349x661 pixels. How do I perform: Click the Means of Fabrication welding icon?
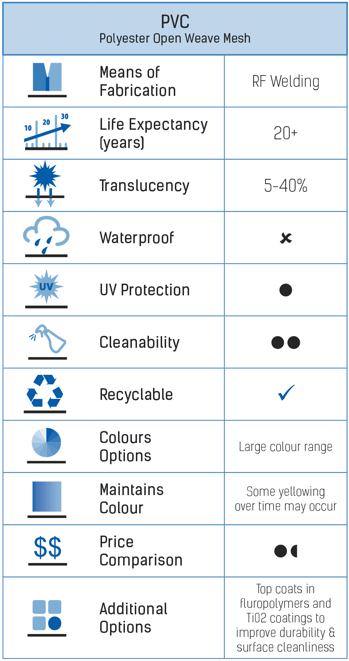[47, 79]
